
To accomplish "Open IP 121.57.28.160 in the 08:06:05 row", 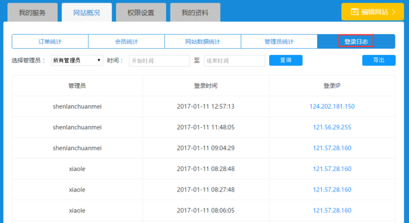I will [332, 210].
